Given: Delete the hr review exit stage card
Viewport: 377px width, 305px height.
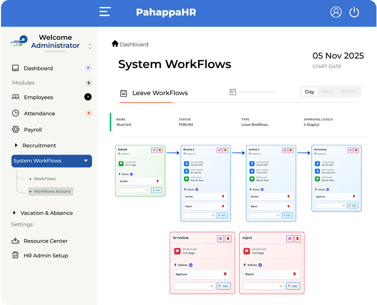Looking at the screenshot, I should tap(228, 238).
